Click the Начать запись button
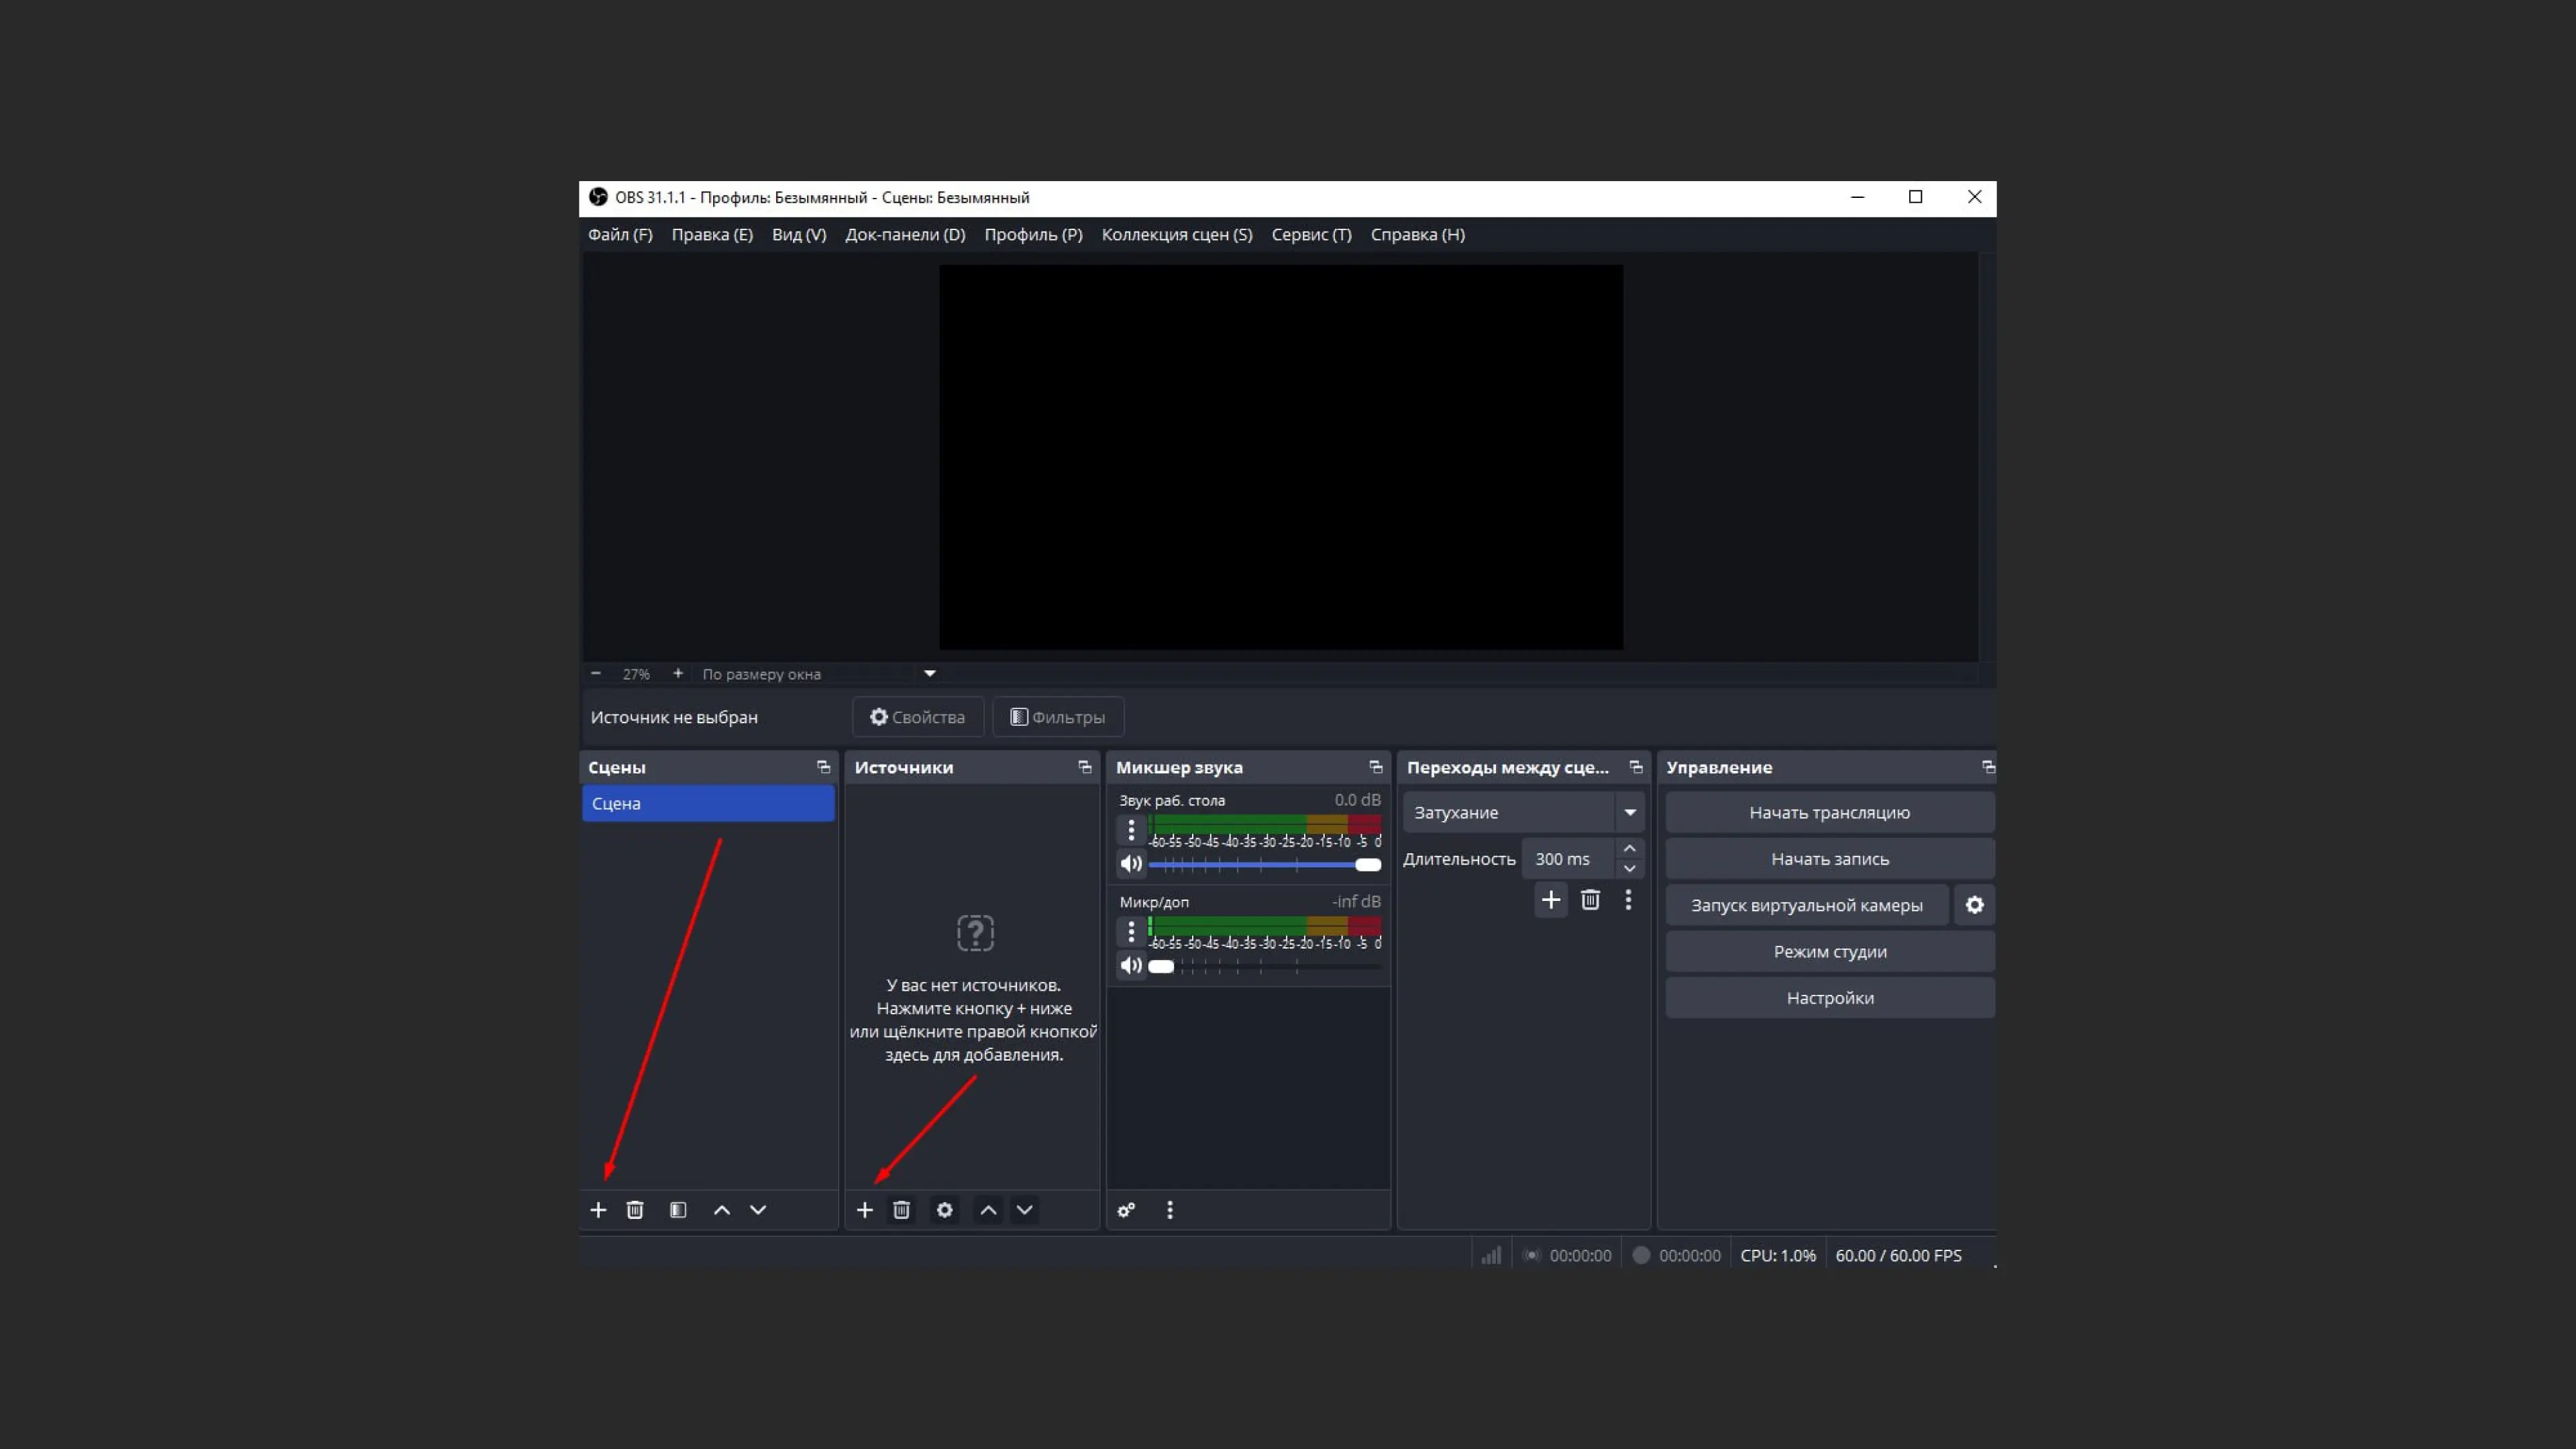This screenshot has width=2576, height=1449. point(1828,858)
